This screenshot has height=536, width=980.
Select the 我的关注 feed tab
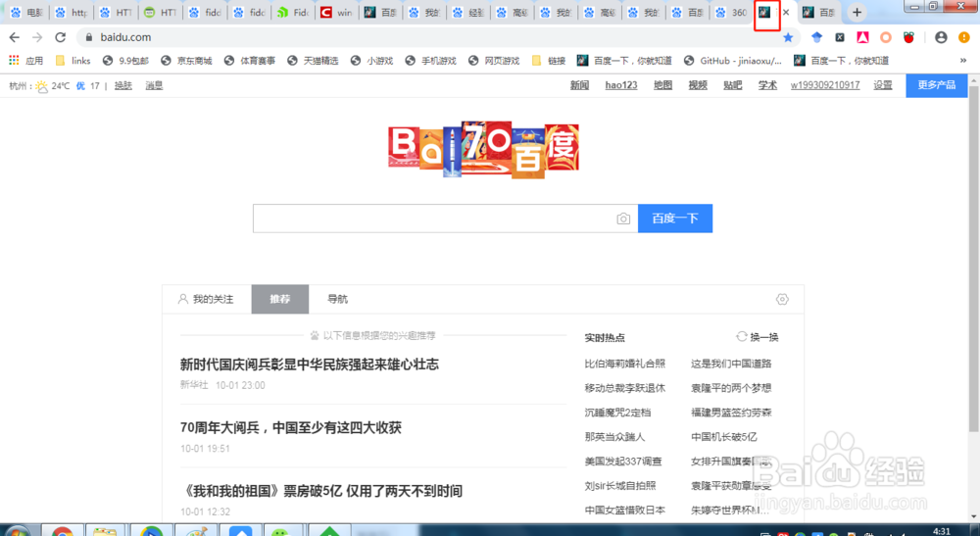click(x=206, y=299)
